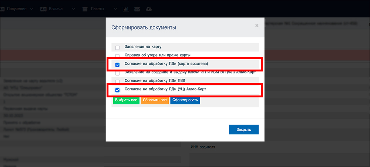The height and width of the screenshot is (167, 370).
Task: Click the cloud upload icon
Action: click(x=149, y=9)
